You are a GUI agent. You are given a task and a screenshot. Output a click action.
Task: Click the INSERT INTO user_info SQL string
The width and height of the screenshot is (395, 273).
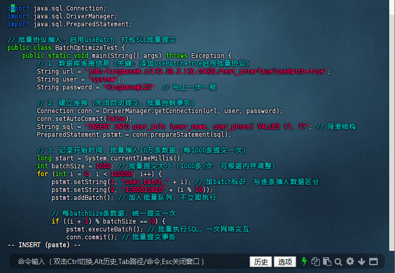click(197, 126)
